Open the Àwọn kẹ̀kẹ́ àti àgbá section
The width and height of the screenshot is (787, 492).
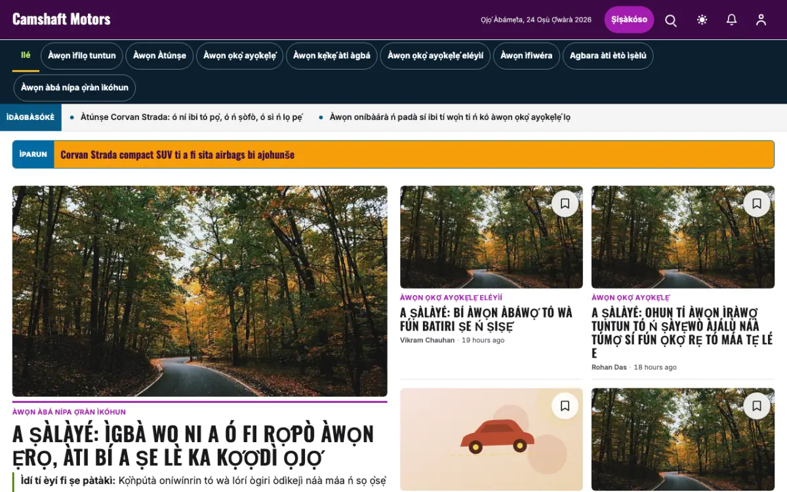coord(332,56)
